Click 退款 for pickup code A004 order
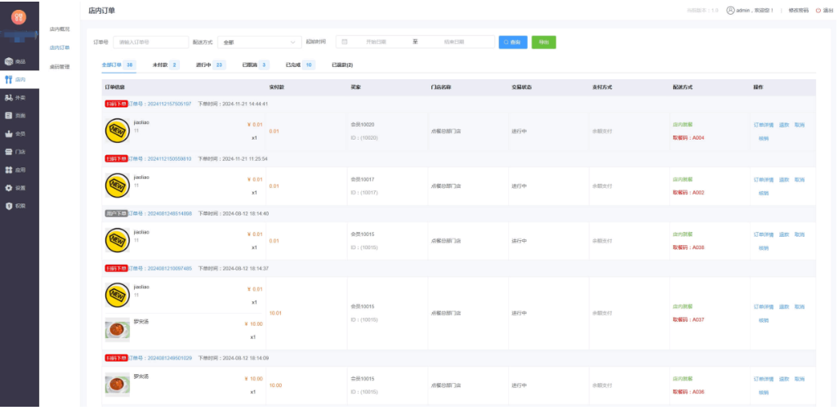 pyautogui.click(x=783, y=125)
